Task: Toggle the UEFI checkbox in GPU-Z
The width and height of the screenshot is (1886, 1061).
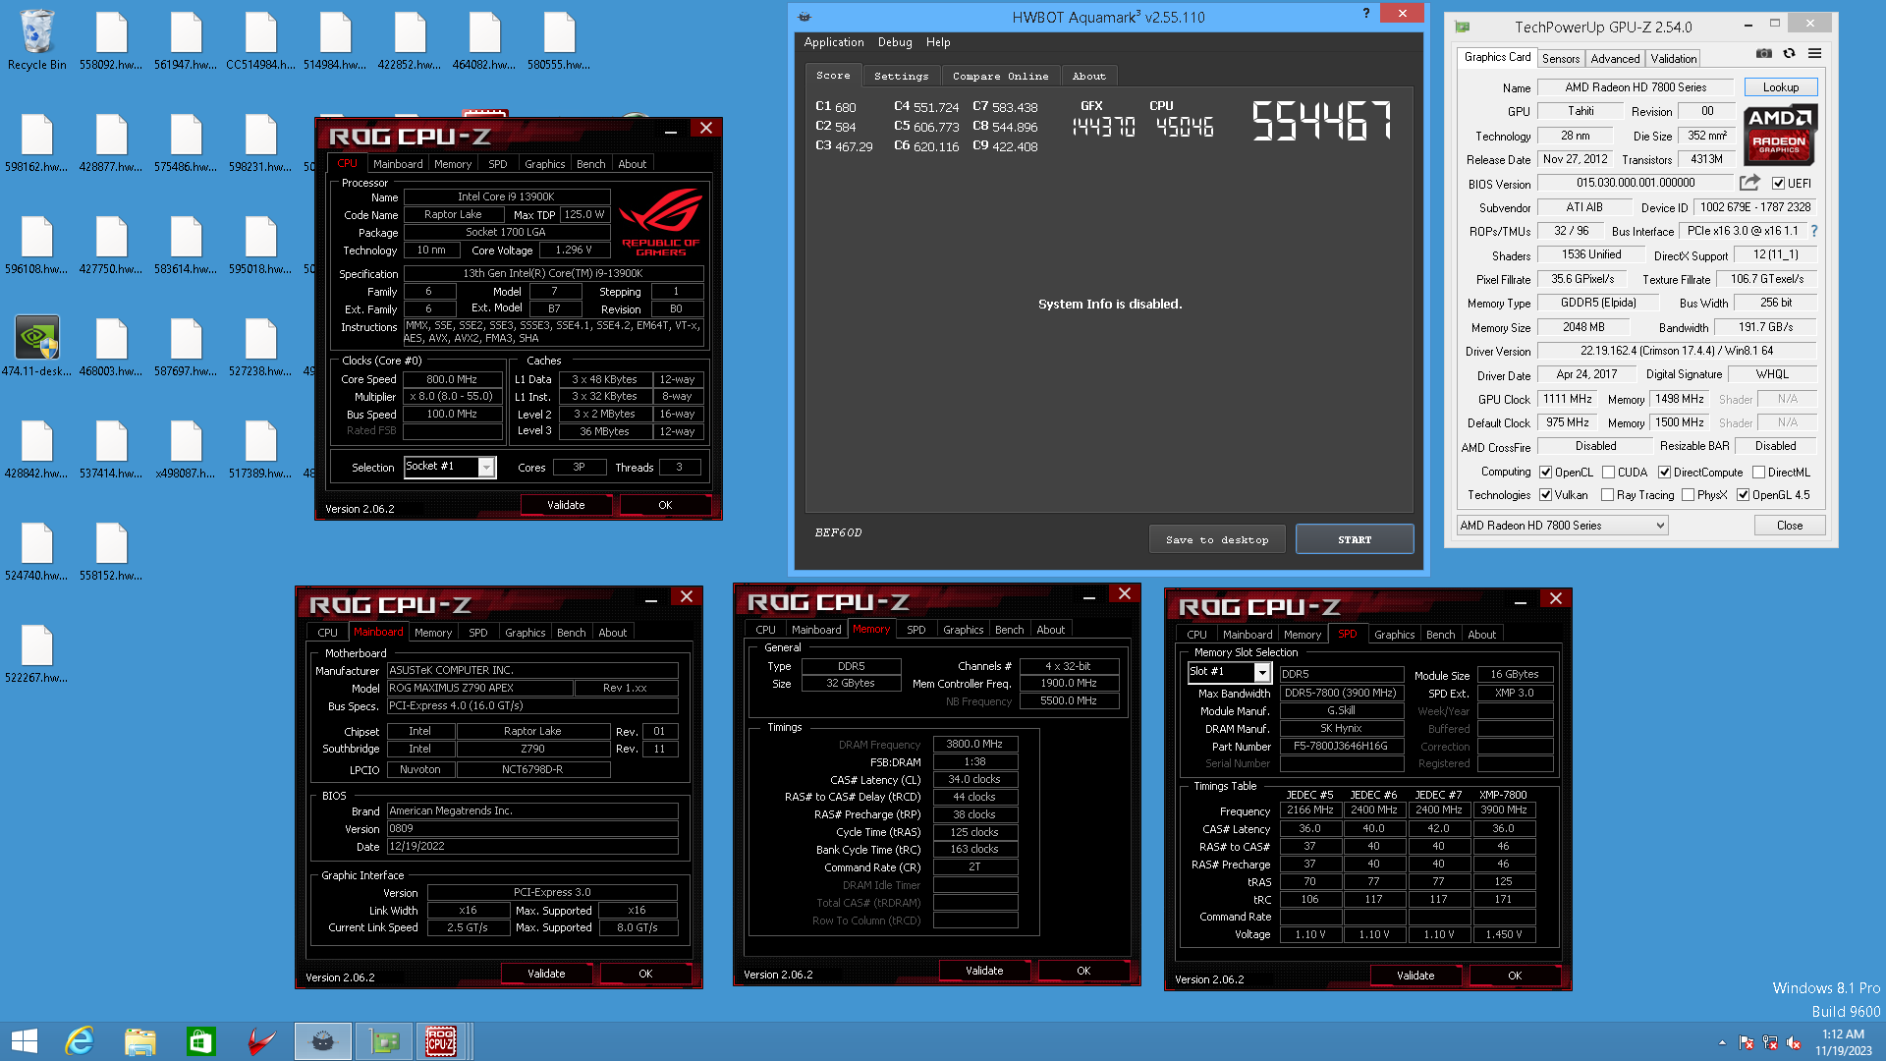Action: [1778, 184]
